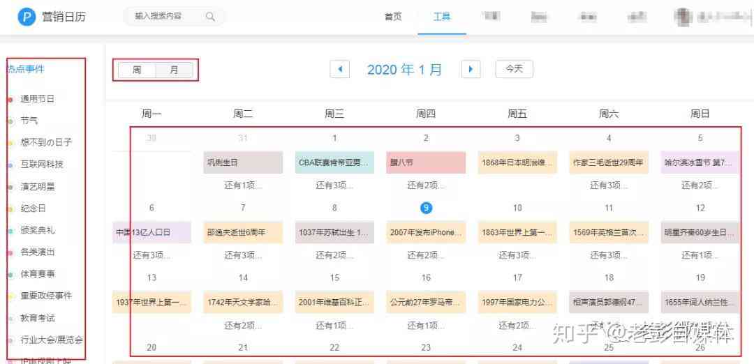Toggle 互联网科技 category filter

tap(41, 165)
